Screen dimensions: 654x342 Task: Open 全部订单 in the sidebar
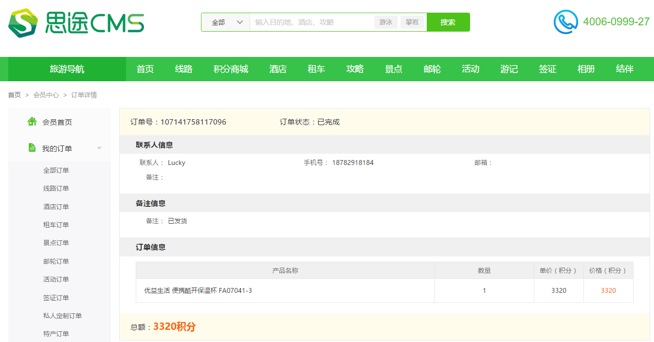(x=56, y=170)
